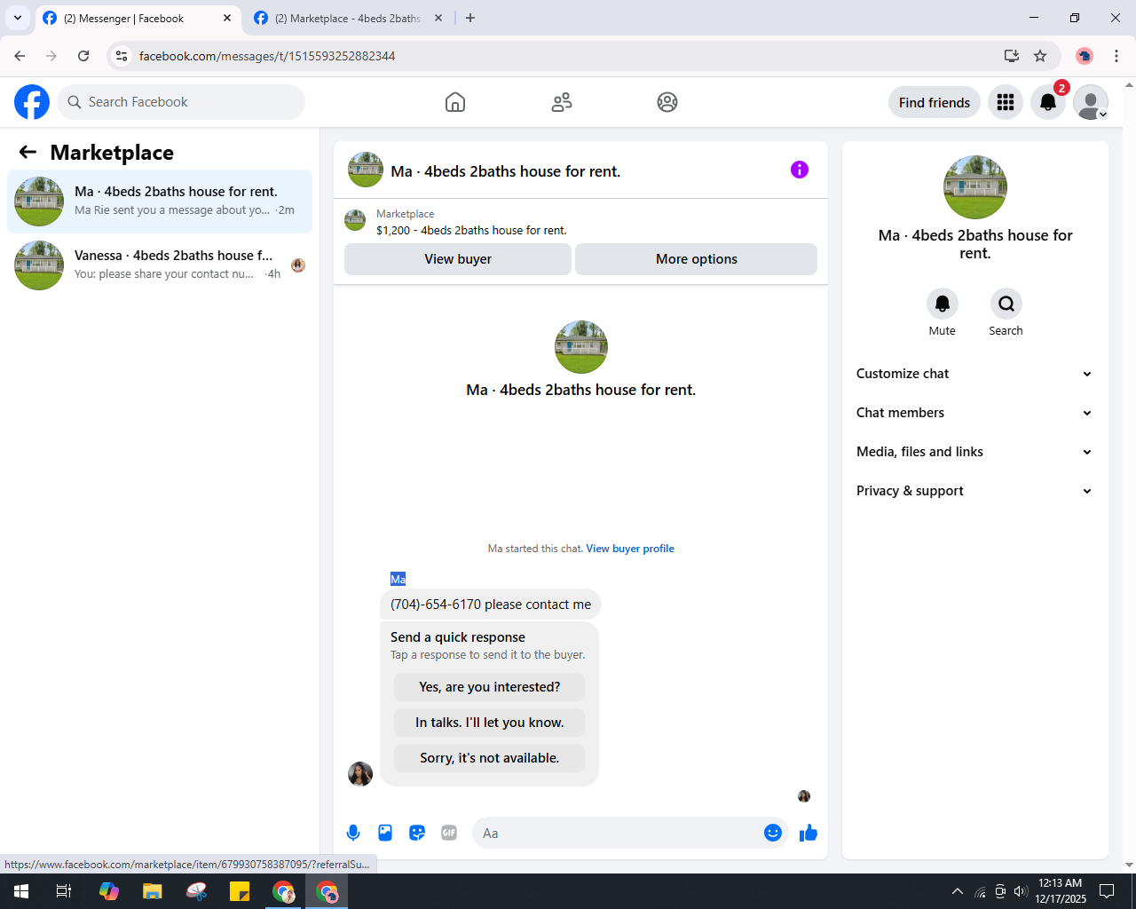Send a voice clip with microphone icon
This screenshot has height=909, width=1136.
(x=353, y=833)
